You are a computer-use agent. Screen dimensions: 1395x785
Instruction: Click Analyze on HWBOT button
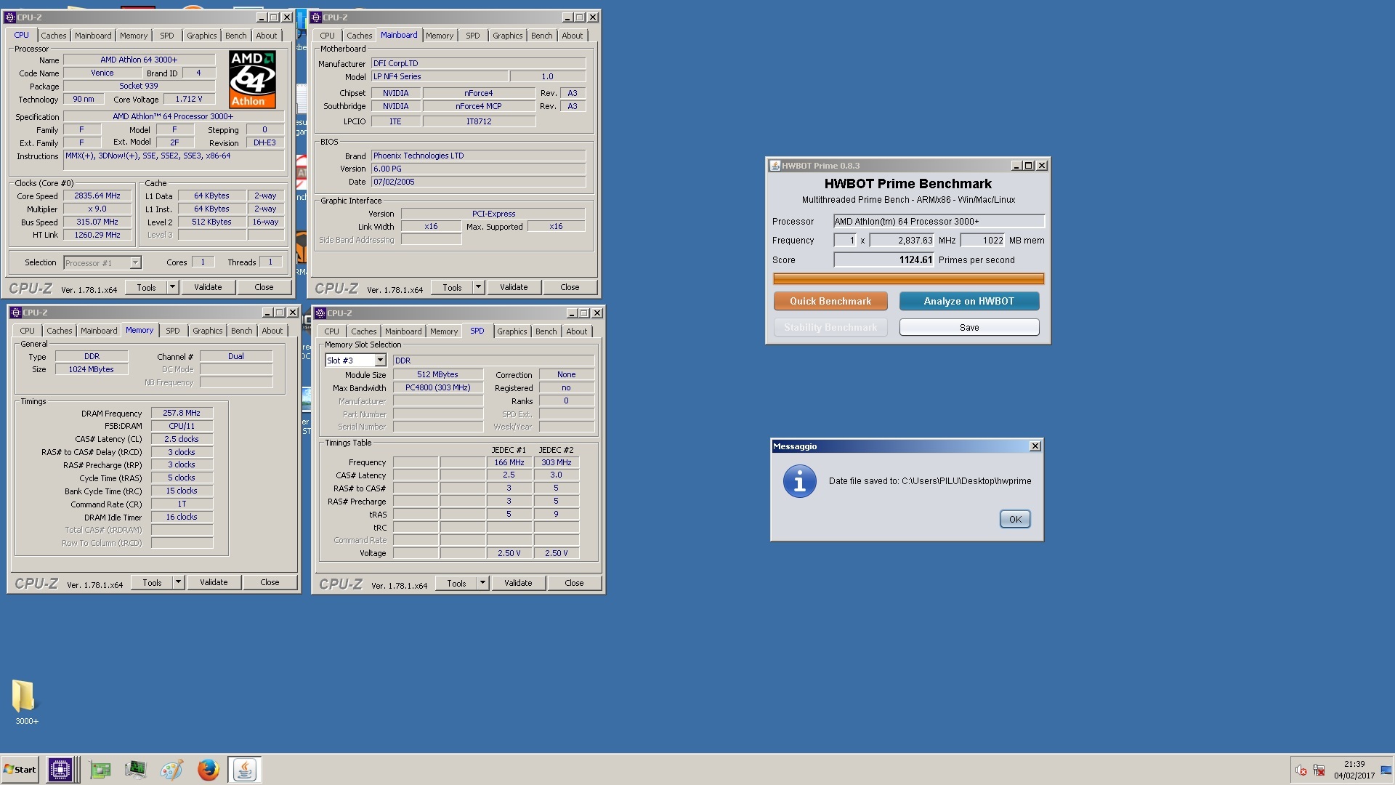pos(969,301)
